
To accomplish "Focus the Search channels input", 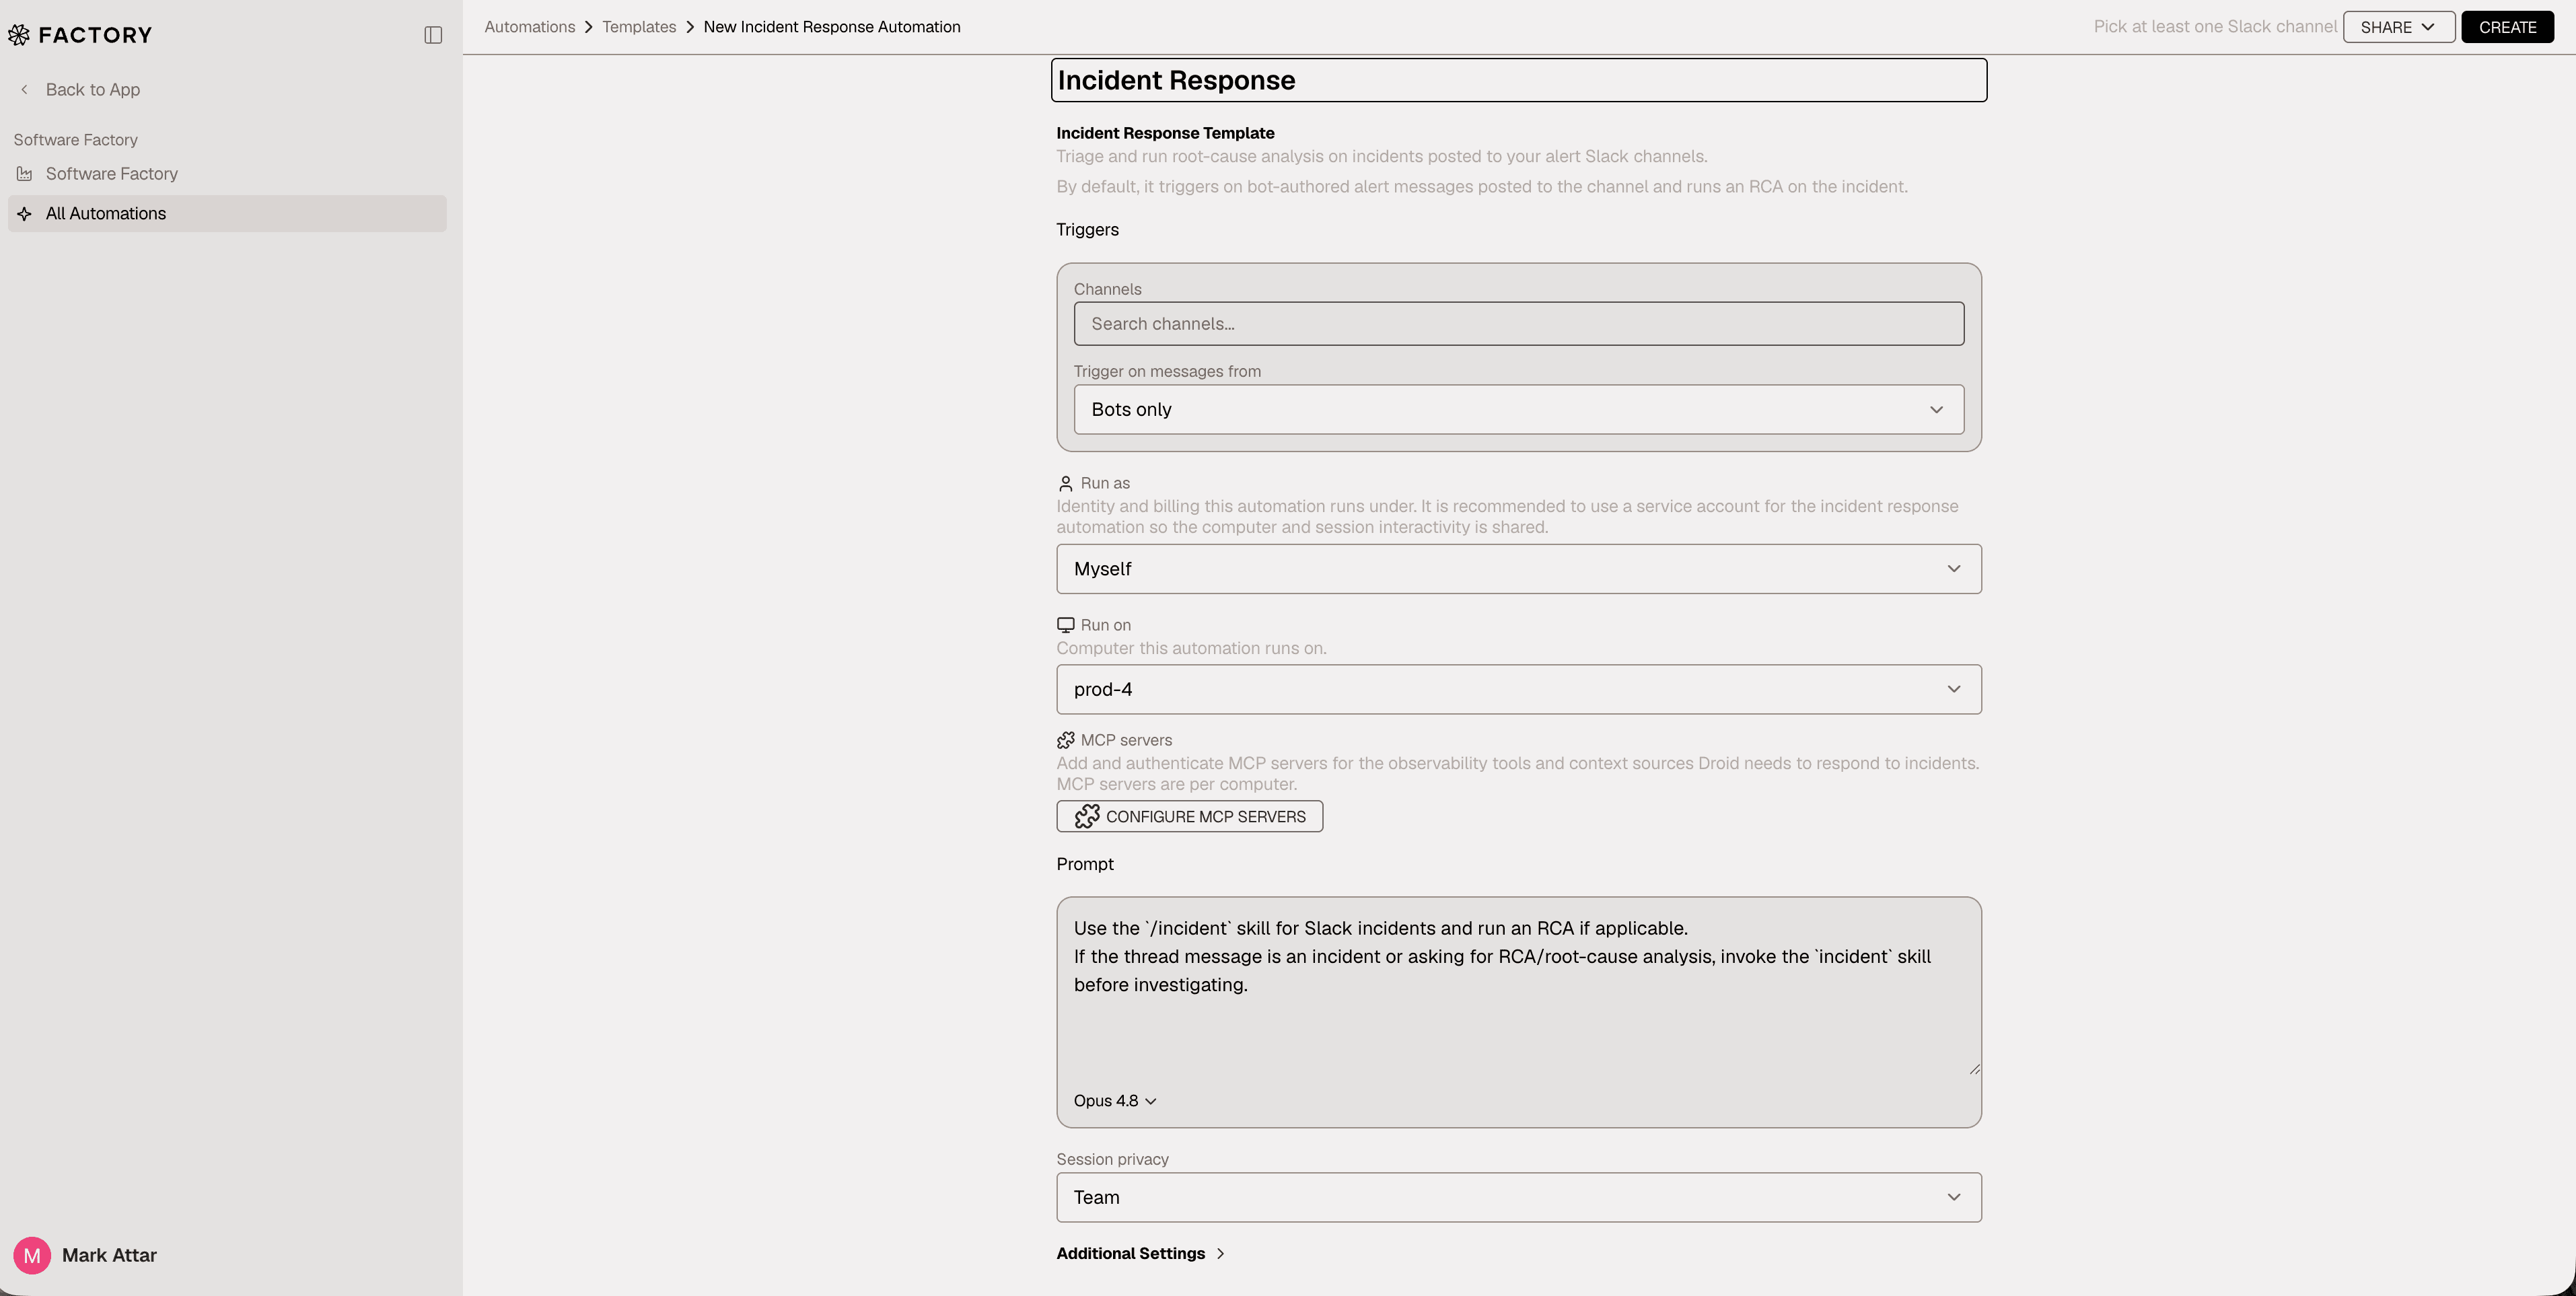I will coord(1518,324).
